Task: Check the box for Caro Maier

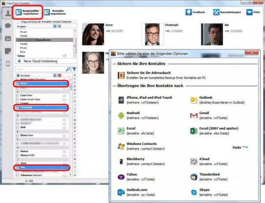Action: [x=17, y=96]
